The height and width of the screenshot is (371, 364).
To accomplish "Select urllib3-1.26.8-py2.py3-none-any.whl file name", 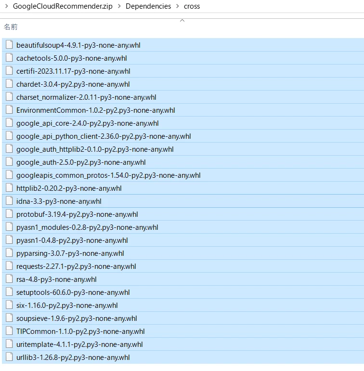I will [73, 358].
